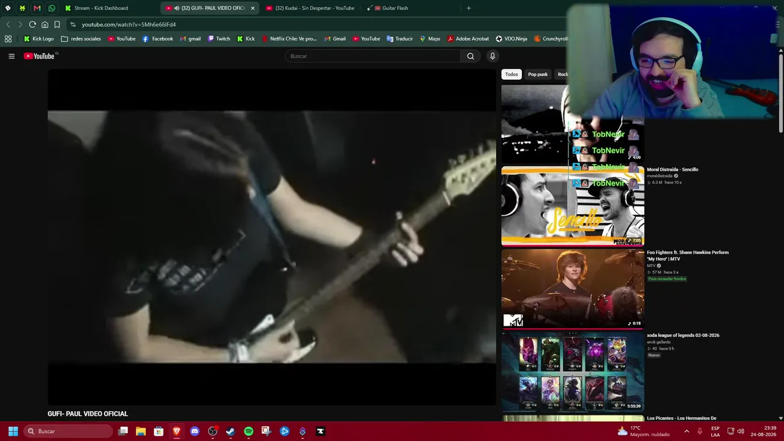Visit the moraldistraida channel name

[x=660, y=176]
